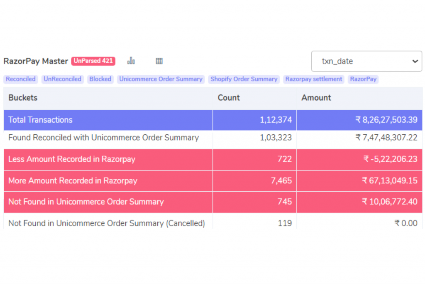
Task: Select the Blocked filter tag
Action: pos(100,79)
